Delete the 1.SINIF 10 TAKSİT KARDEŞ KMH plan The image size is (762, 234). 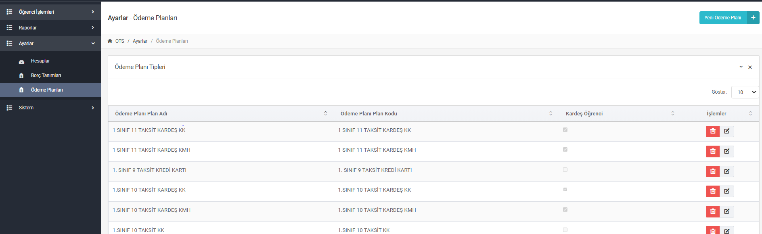[713, 211]
